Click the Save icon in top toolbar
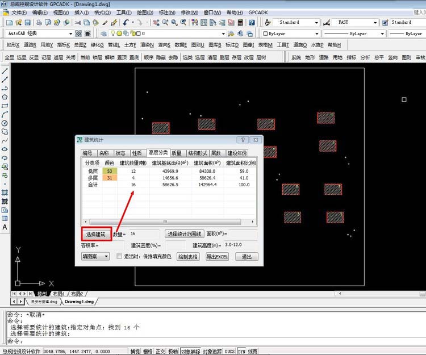Image resolution: width=426 pixels, height=355 pixels. [x=27, y=22]
